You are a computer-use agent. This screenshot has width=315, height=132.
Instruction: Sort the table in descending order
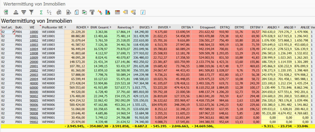click(23, 13)
